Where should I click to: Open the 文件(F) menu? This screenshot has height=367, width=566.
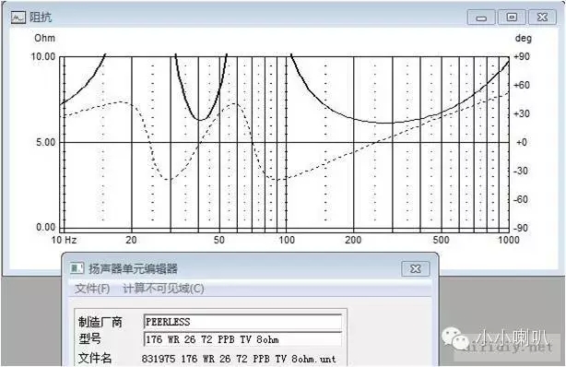click(x=92, y=289)
